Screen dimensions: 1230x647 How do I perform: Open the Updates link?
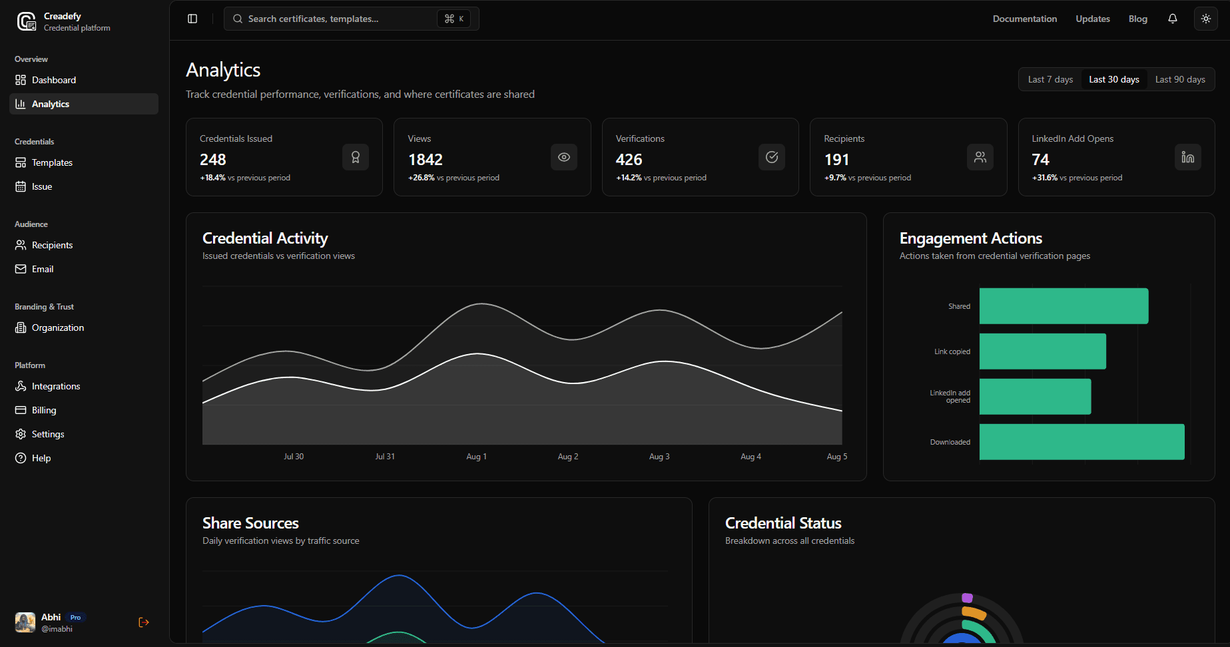1093,19
